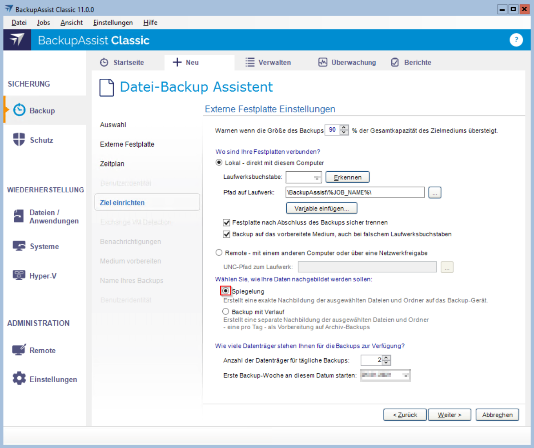Open the Backup section clock icon

pos(19,110)
